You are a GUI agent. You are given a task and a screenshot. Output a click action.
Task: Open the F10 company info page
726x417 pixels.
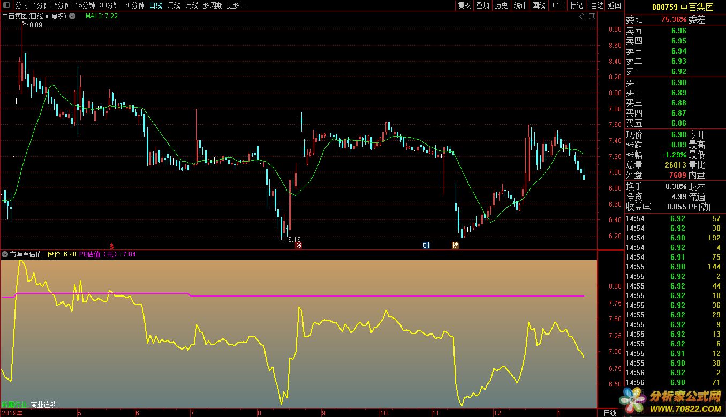558,5
